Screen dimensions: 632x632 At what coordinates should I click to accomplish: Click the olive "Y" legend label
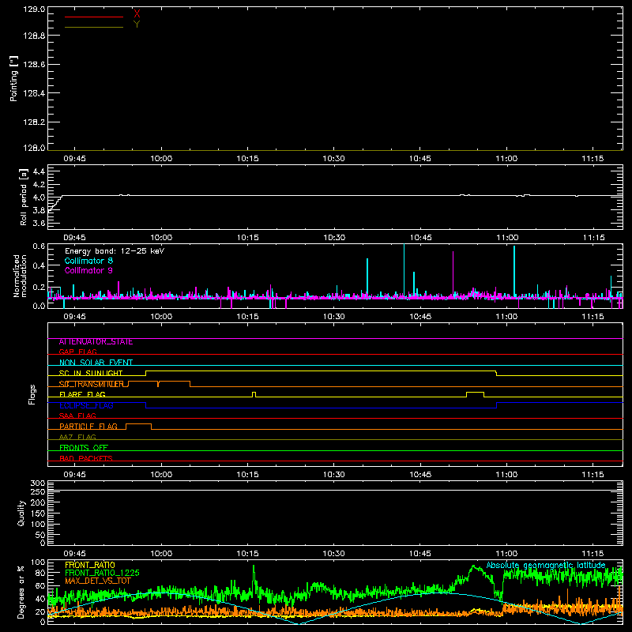click(137, 24)
